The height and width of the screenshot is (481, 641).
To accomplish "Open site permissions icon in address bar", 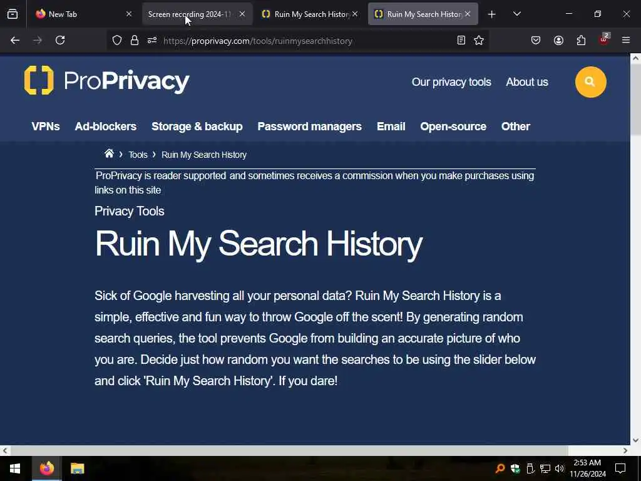I will click(152, 41).
